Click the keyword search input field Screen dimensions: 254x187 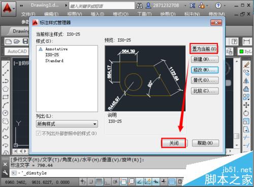point(102,6)
